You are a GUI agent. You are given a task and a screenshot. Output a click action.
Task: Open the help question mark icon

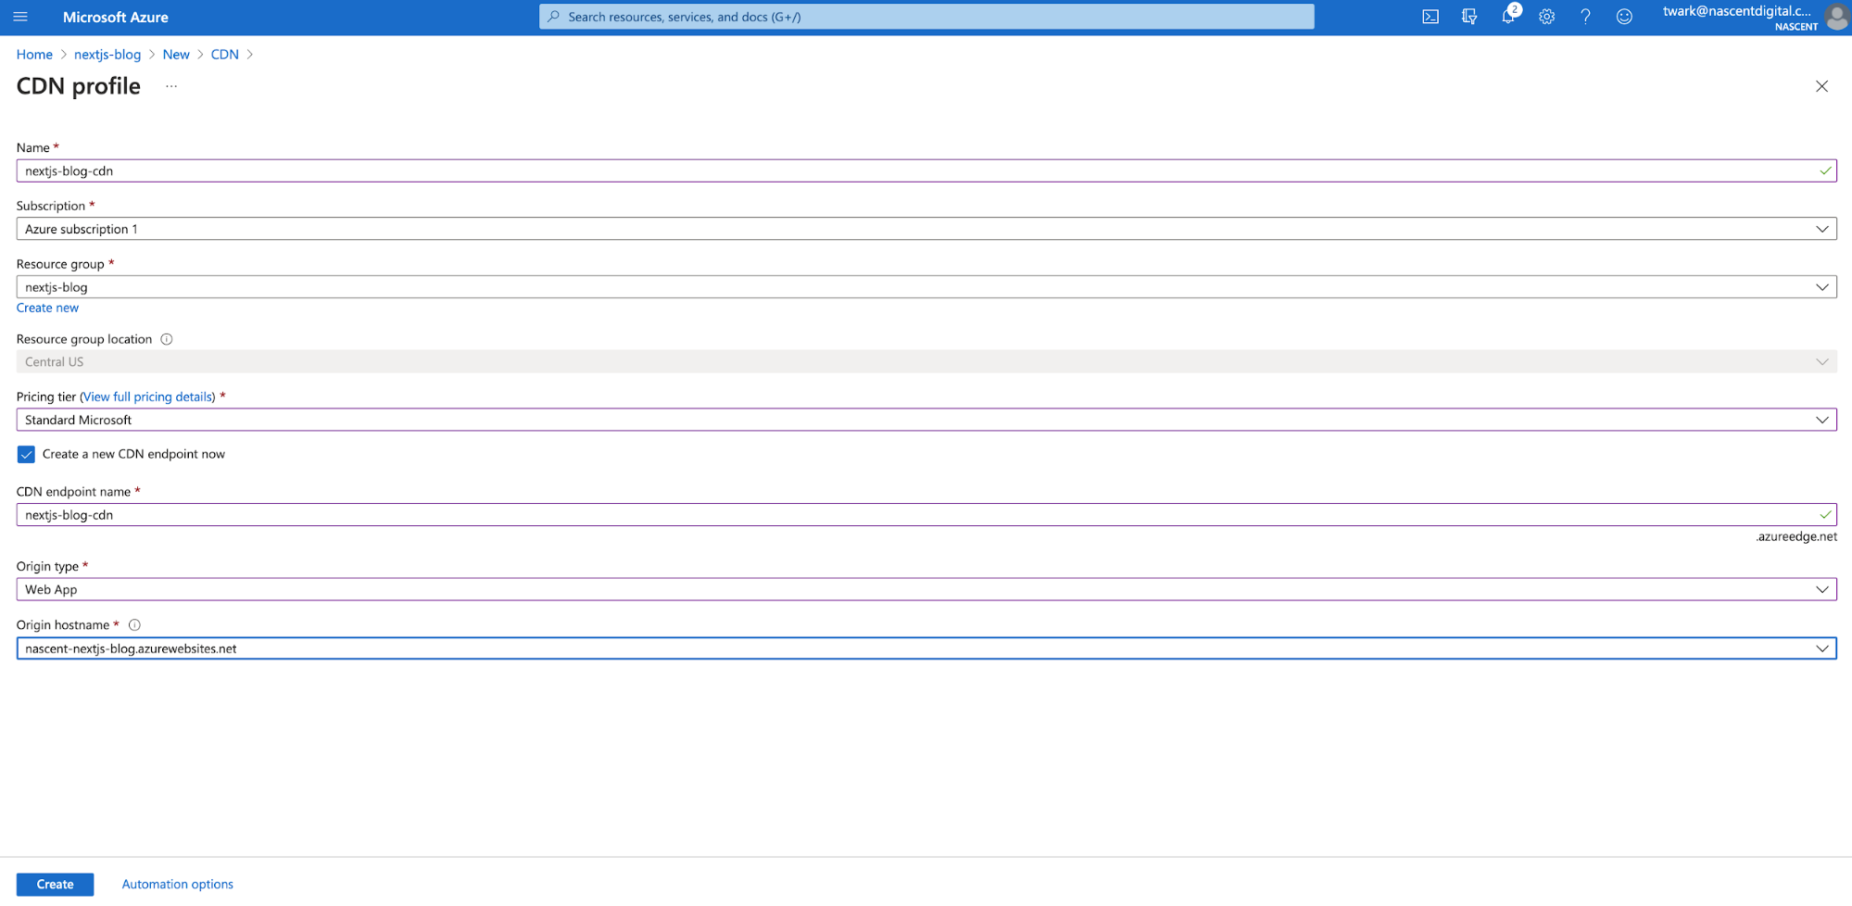click(1585, 17)
